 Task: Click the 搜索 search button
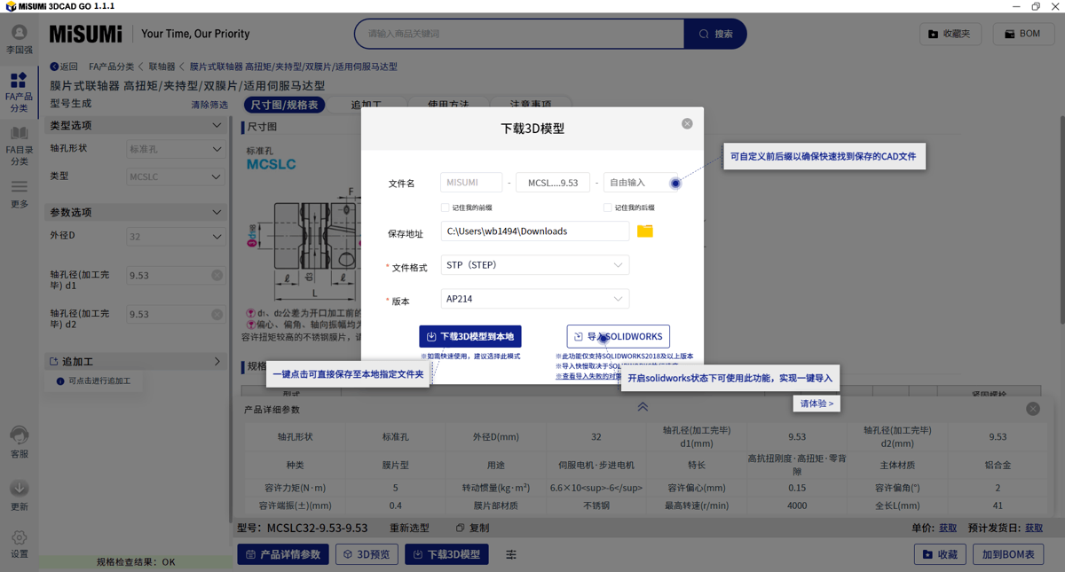point(715,34)
